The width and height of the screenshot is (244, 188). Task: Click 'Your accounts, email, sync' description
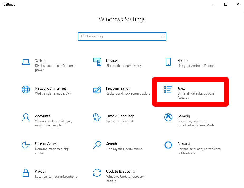54,123
